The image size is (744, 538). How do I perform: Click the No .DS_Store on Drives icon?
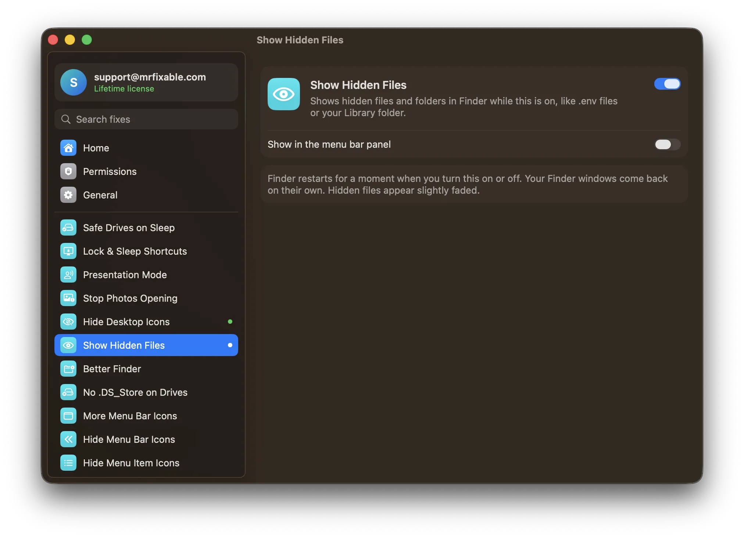[x=68, y=392]
